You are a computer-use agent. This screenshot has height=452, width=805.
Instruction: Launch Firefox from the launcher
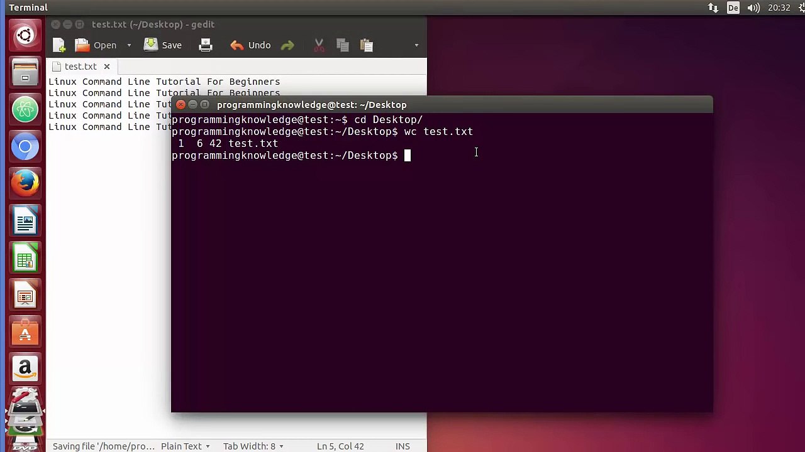(25, 184)
